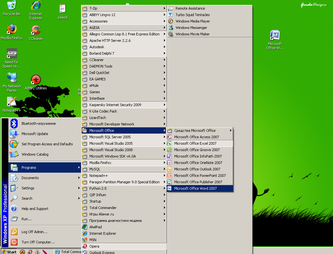The image size is (333, 254).
Task: Open Microsoft Office InfoPath 2007
Action: pyautogui.click(x=200, y=156)
